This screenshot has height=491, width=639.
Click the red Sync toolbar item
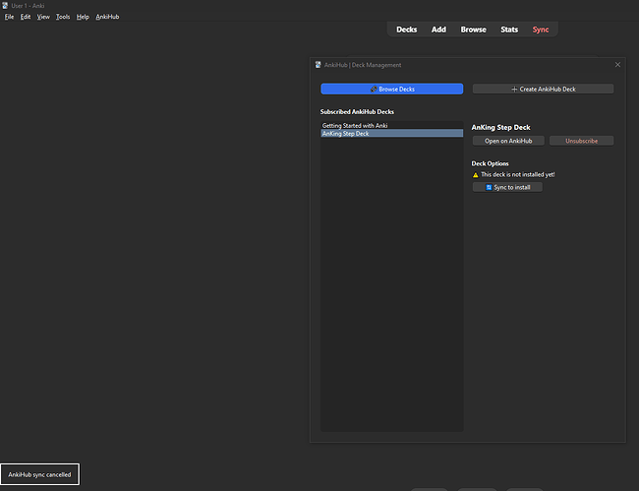pyautogui.click(x=541, y=30)
